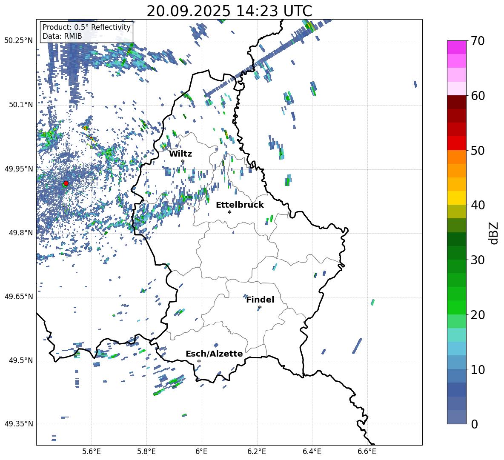Select the Wiltz city label
504x460 pixels.
(x=180, y=154)
